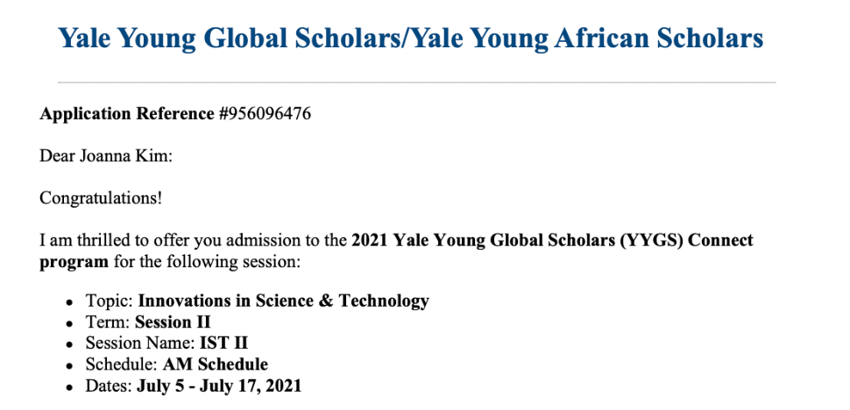
Task: Click the bullet point beside Dates
Action: [x=69, y=386]
